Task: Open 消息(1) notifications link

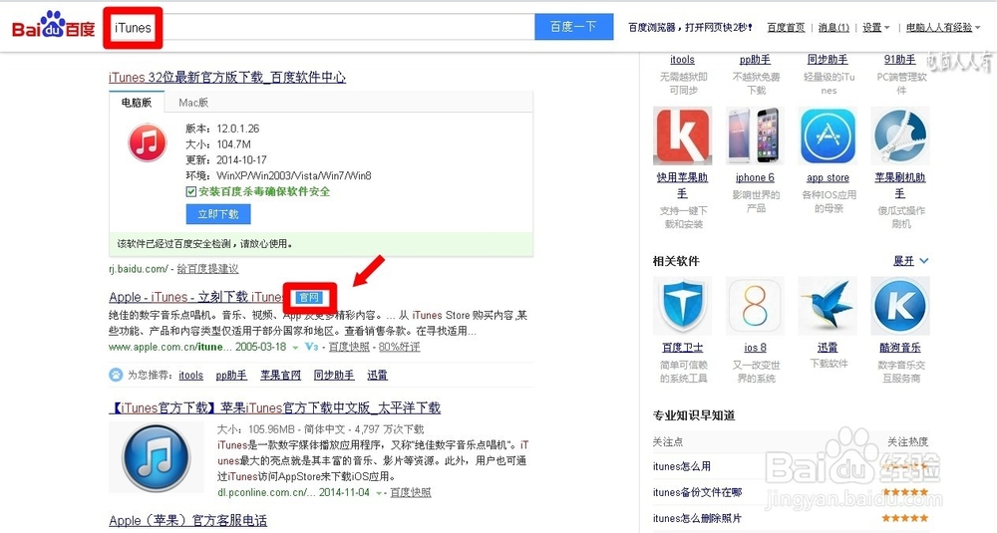Action: [833, 27]
